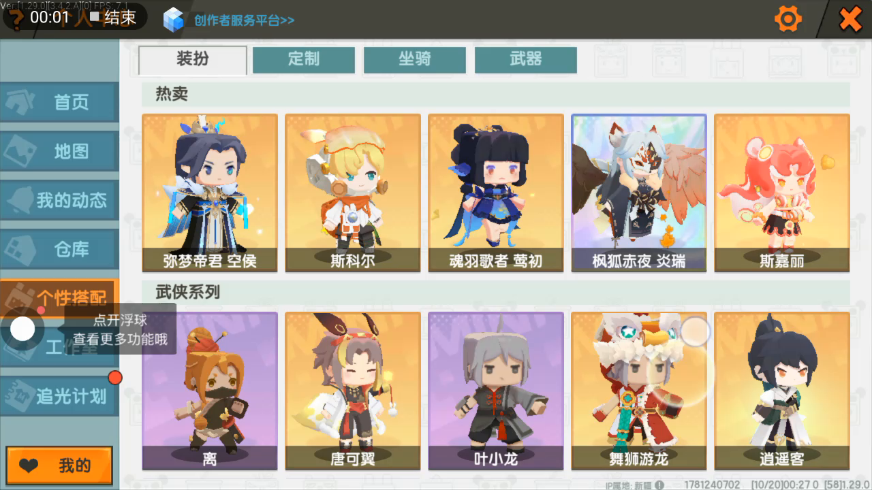The height and width of the screenshot is (490, 872).
Task: Open 地图 from the sidebar
Action: [x=59, y=152]
